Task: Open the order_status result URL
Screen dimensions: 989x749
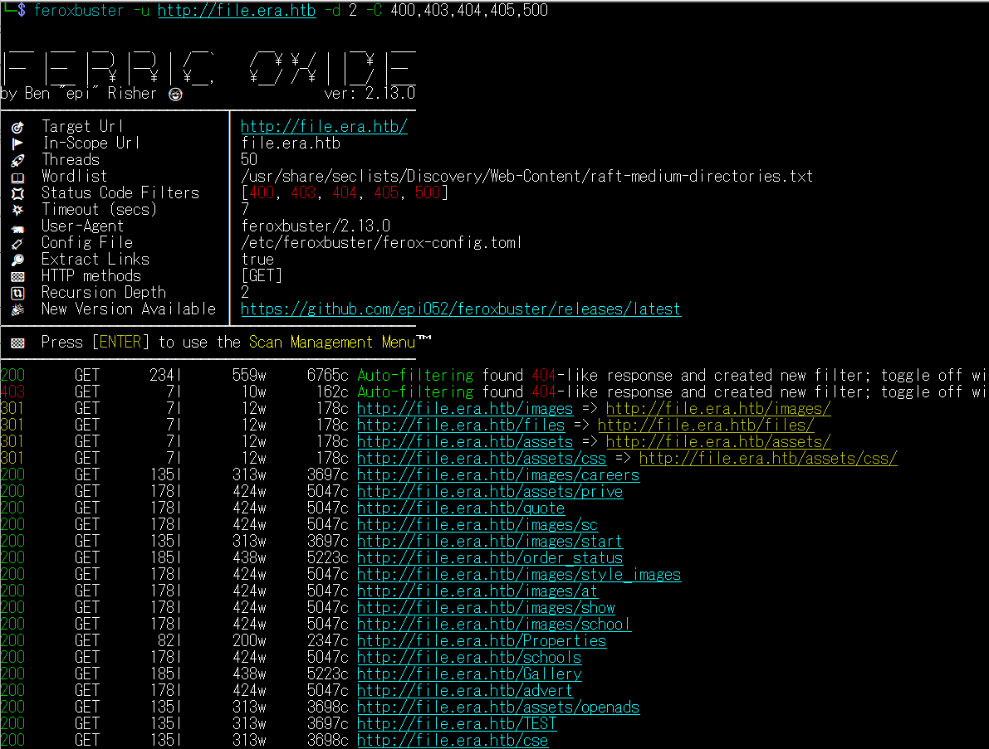Action: [490, 558]
